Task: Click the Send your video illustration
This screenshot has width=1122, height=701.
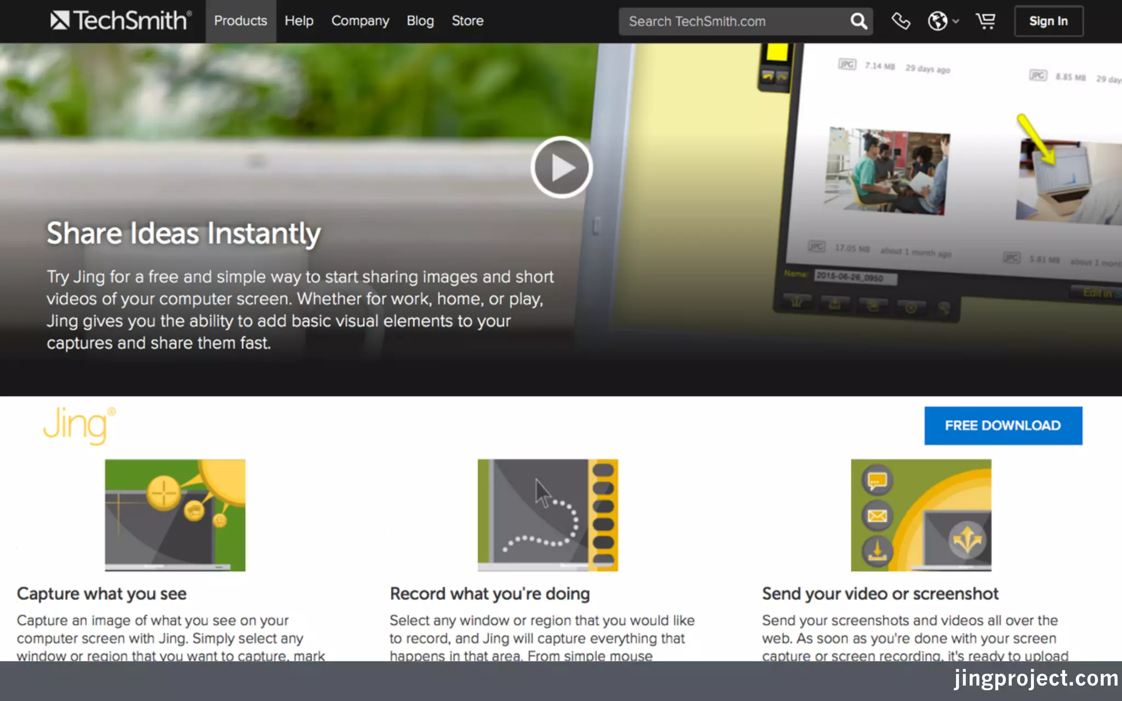Action: [921, 515]
